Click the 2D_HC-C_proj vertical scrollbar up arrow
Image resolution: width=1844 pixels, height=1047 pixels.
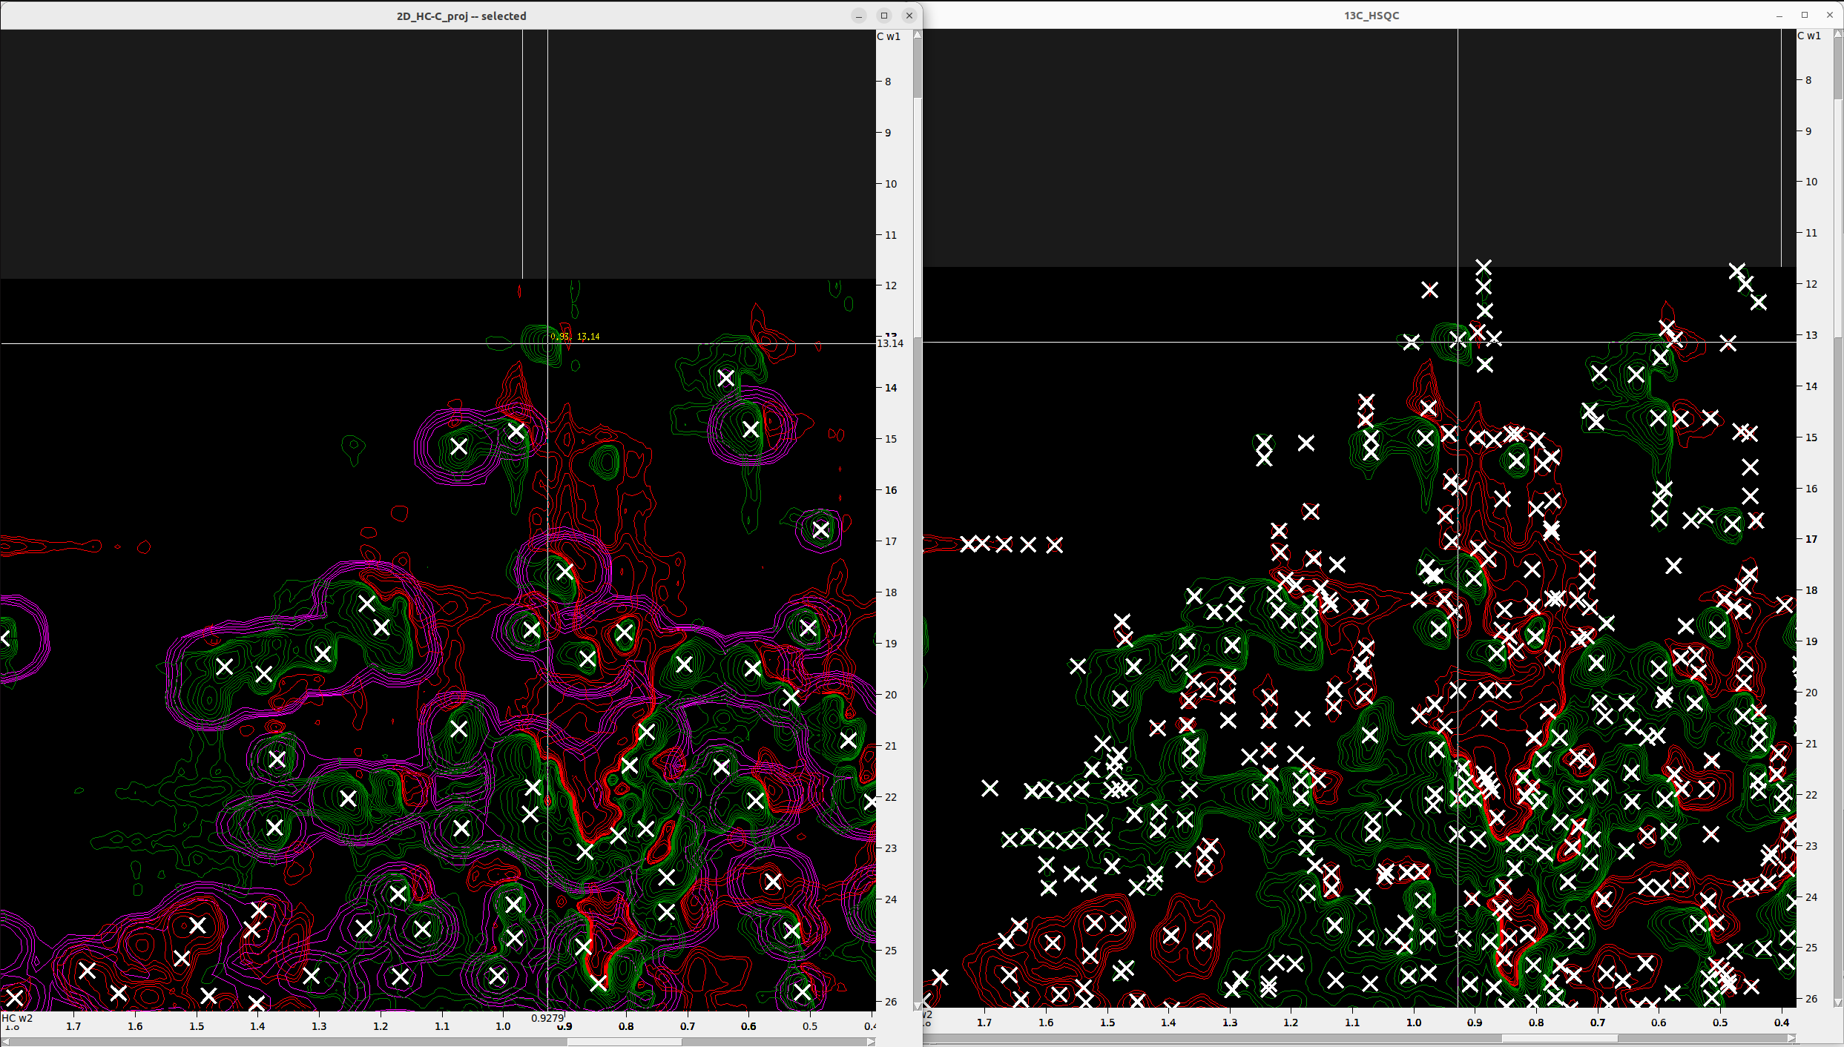tap(918, 35)
